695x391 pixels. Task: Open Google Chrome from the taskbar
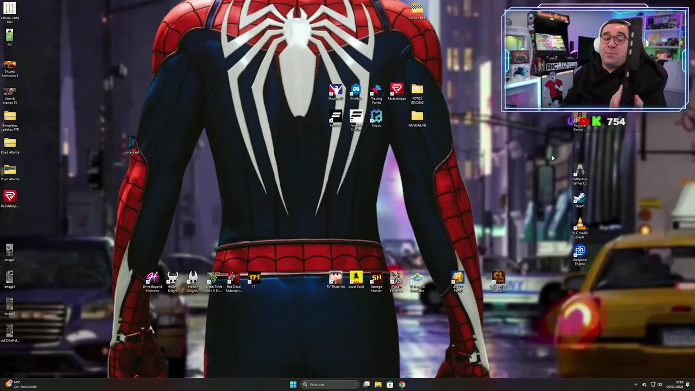click(x=402, y=384)
